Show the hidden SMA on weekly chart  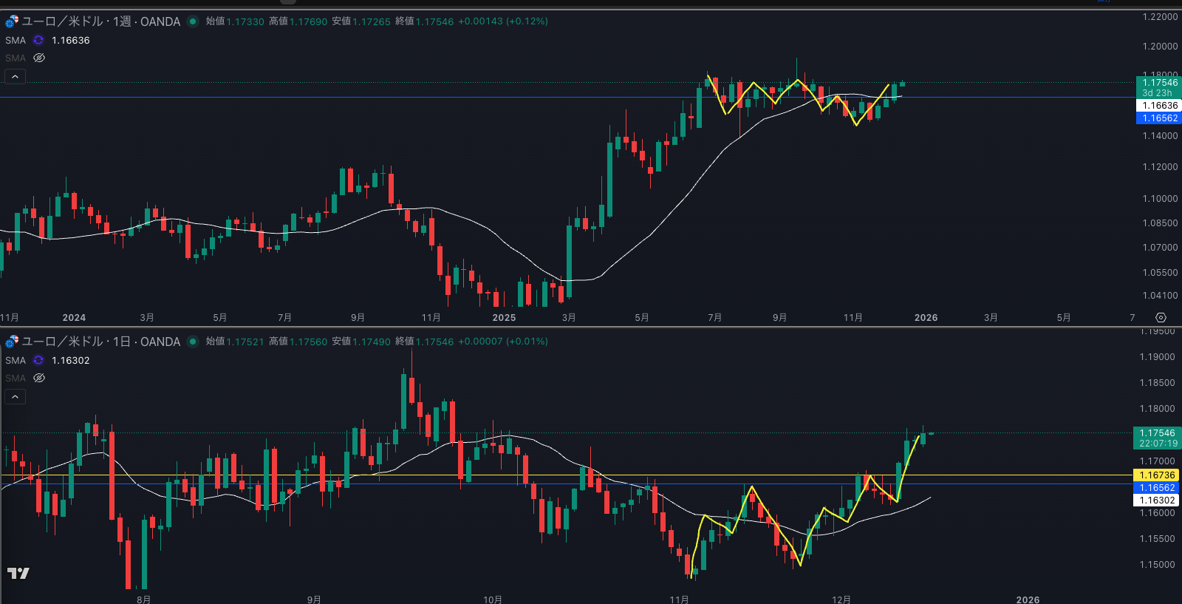point(39,58)
